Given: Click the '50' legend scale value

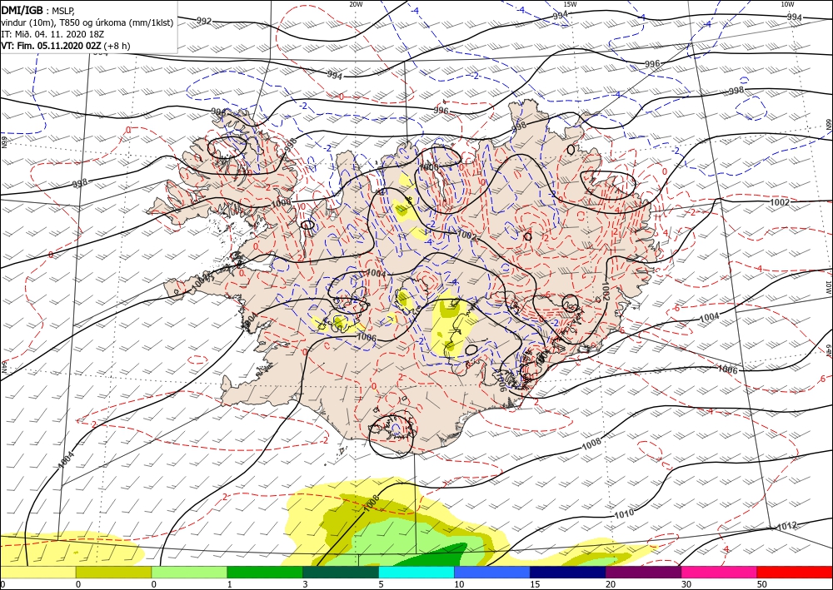Looking at the screenshot, I should click(761, 584).
